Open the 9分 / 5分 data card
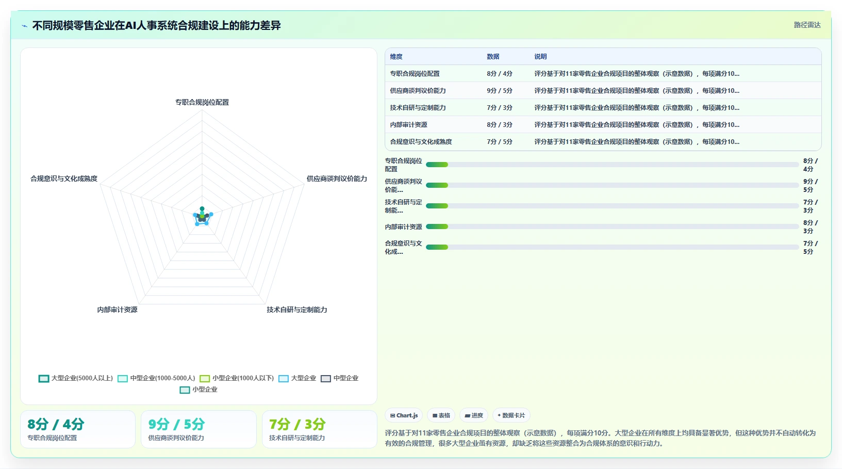842x469 pixels. [x=199, y=429]
